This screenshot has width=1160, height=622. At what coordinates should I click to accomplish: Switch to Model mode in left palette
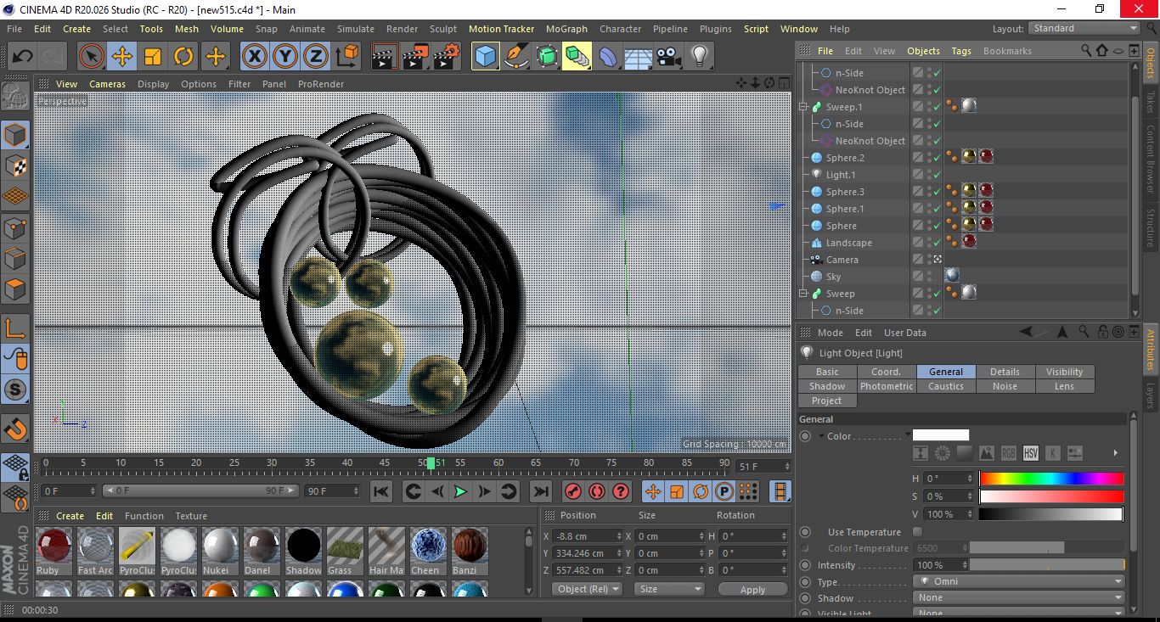click(15, 135)
